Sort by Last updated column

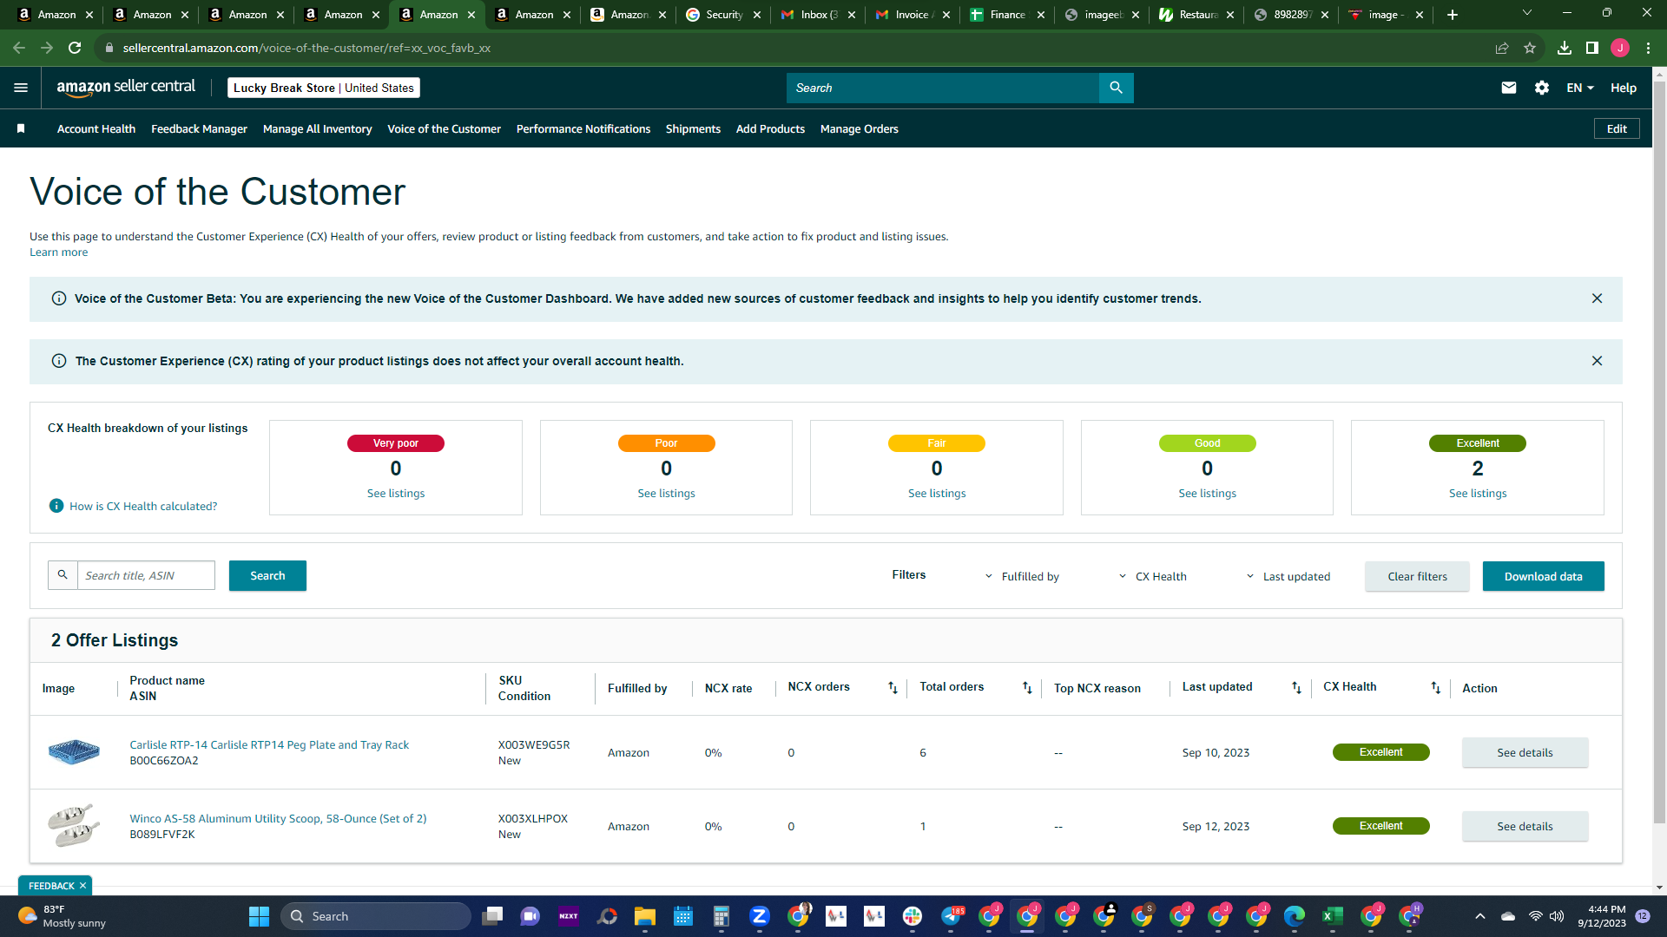tap(1296, 688)
